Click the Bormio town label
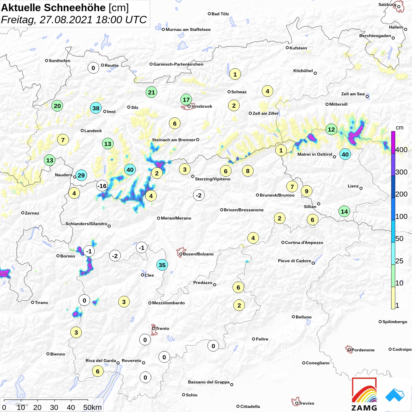Screen dimensions: 412x412 [x=68, y=256]
